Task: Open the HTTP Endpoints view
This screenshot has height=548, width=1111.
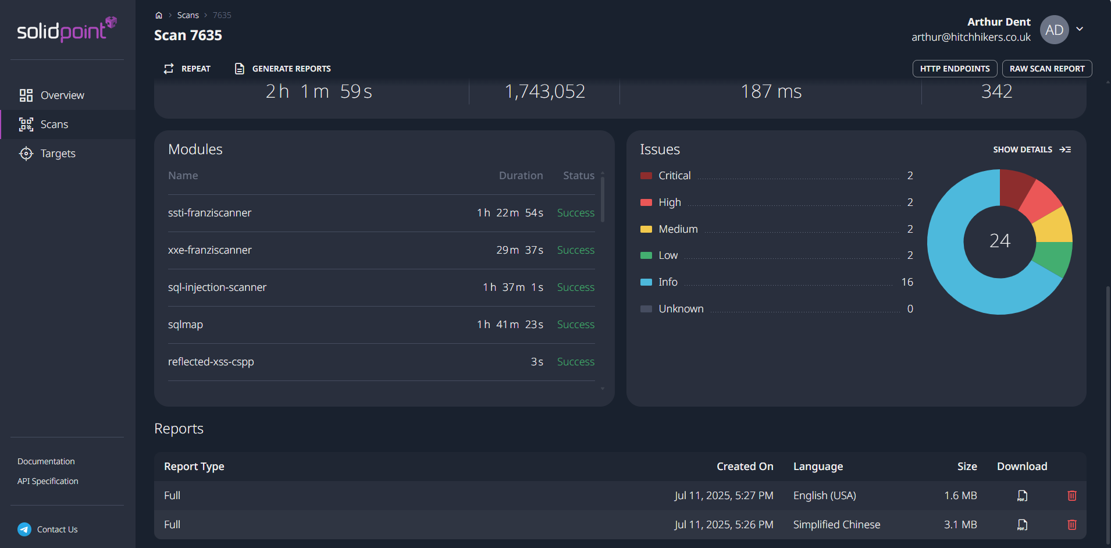Action: (x=954, y=68)
